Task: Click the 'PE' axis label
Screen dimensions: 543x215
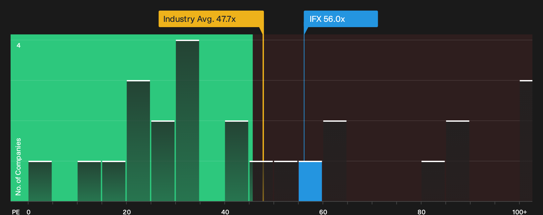Action: 16,212
